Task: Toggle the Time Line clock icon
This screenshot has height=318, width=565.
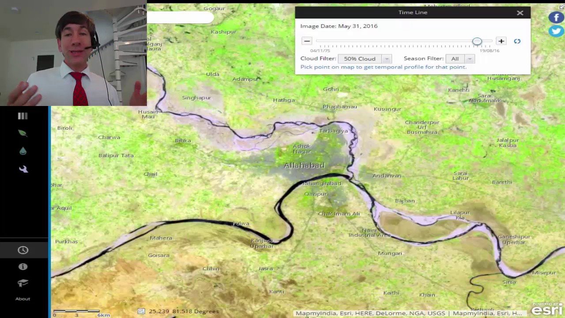Action: (23, 250)
